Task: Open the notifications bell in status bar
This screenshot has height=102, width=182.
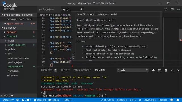Action: coord(178,100)
